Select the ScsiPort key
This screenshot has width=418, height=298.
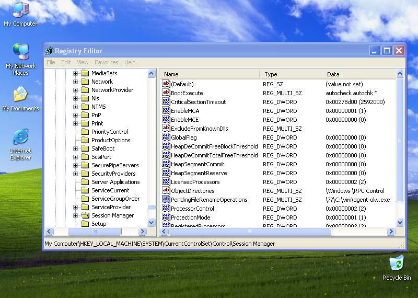coord(101,157)
